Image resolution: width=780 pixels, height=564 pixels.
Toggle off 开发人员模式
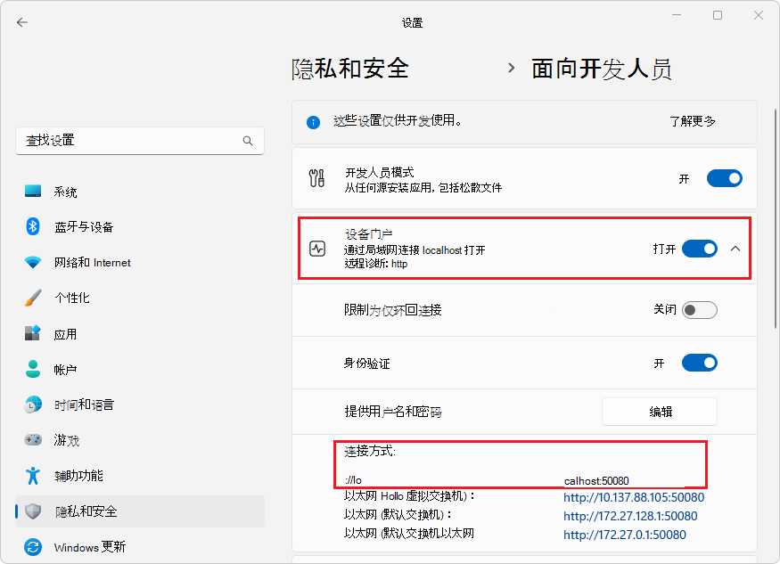[x=724, y=178]
